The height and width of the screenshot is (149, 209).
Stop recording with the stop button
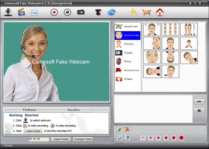(67, 12)
